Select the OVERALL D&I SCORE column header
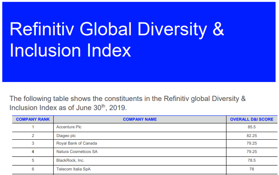279x175 pixels. [x=252, y=119]
